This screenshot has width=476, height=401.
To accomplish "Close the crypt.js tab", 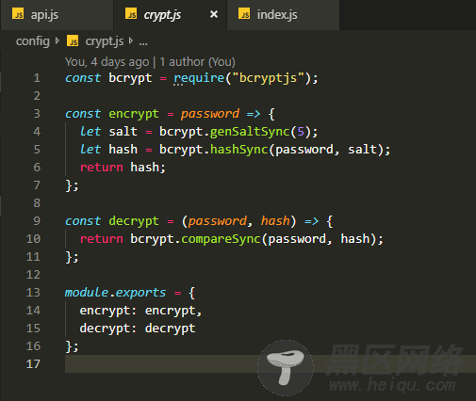I will click(214, 14).
